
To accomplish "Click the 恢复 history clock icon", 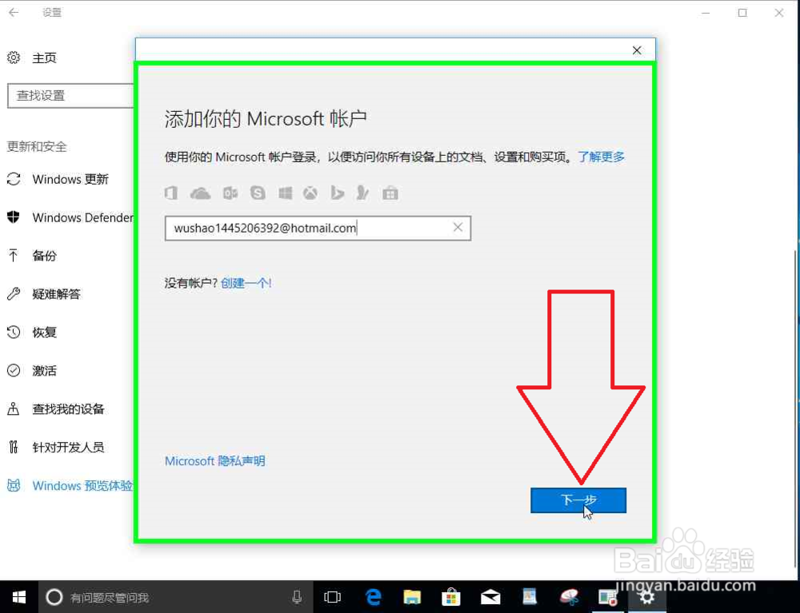I will (14, 332).
